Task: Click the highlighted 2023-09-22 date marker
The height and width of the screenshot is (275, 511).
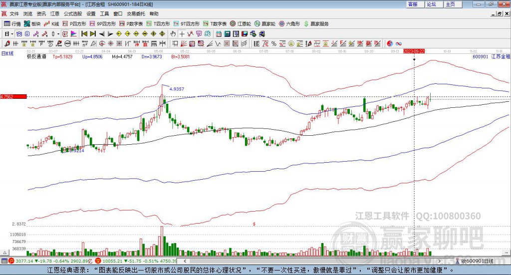Action: pyautogui.click(x=414, y=51)
